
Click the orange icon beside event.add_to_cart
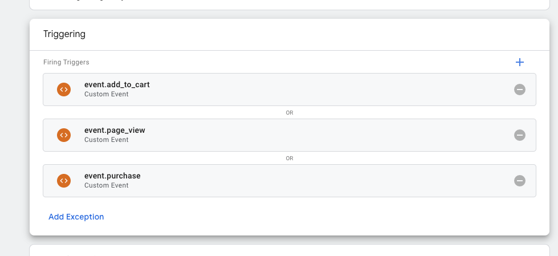[64, 90]
